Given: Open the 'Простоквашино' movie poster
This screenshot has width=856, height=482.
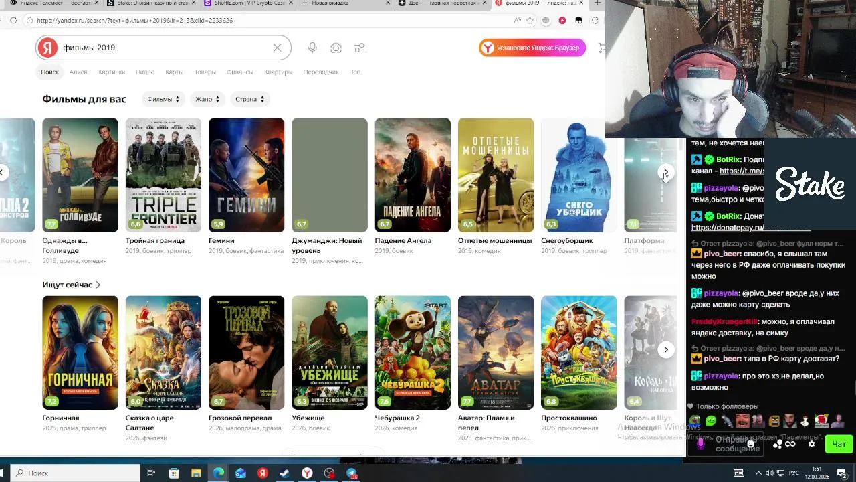Looking at the screenshot, I should 579,353.
